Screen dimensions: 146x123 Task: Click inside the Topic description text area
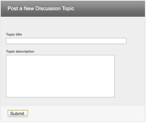click(60, 76)
